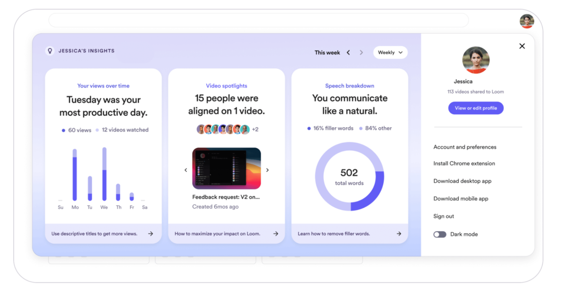Click the '+2' viewers badge in Video spotlights
Screen dimensions: 567x293
tap(255, 129)
